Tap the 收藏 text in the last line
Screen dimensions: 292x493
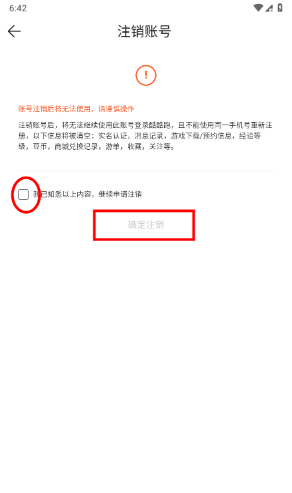tap(135, 147)
